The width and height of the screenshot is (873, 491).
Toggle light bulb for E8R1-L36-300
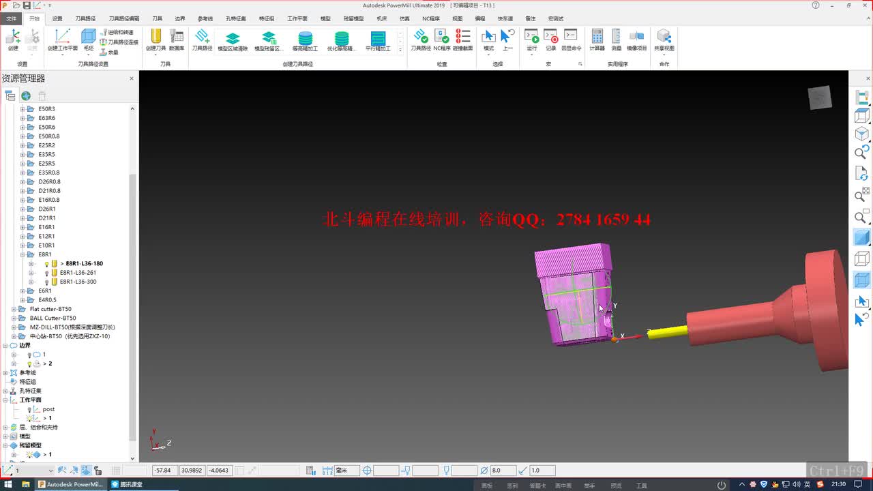point(47,282)
